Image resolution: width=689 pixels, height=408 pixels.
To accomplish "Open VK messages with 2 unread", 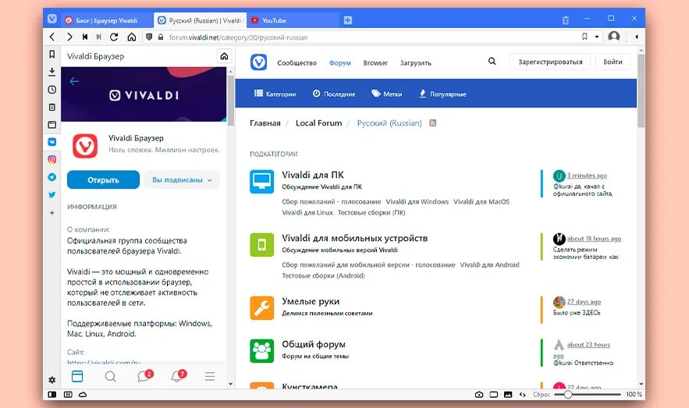I will click(x=144, y=376).
